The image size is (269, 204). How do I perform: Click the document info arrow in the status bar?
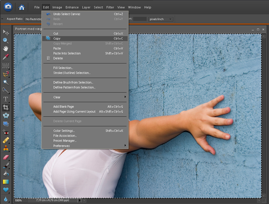[80, 200]
